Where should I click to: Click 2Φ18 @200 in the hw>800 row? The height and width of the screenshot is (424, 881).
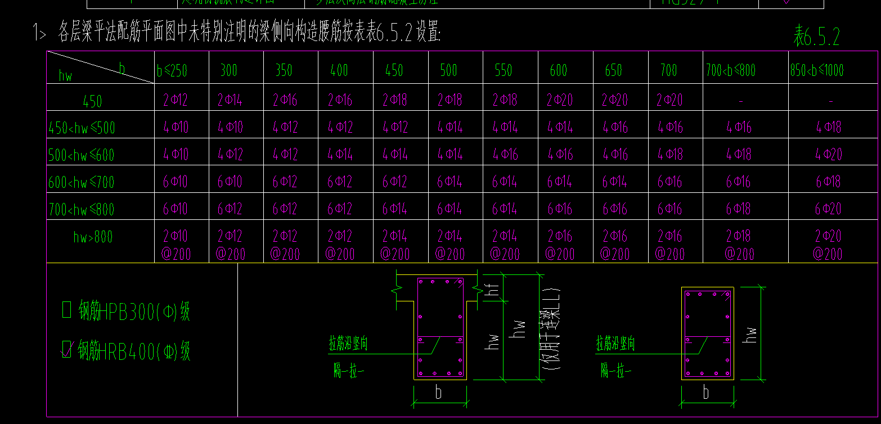(738, 245)
